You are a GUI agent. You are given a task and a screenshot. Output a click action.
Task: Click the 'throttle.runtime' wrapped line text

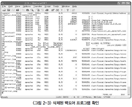(x=12, y=42)
